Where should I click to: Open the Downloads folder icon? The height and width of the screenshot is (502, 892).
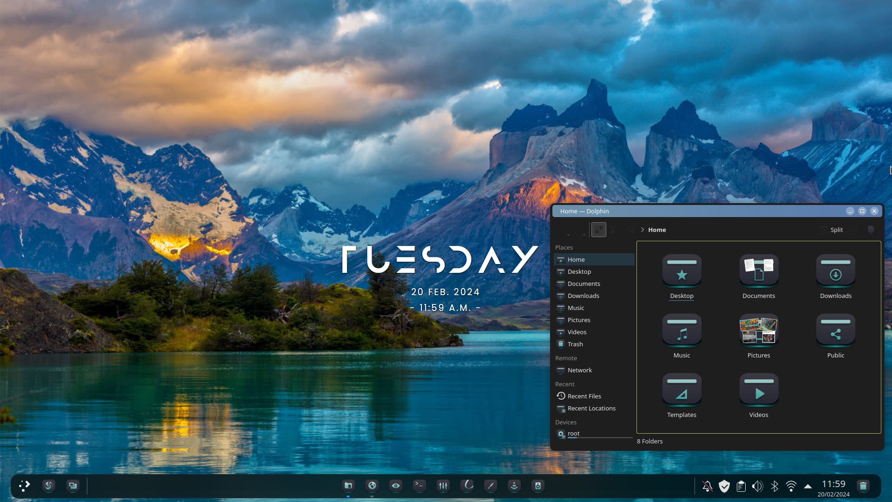pyautogui.click(x=835, y=272)
